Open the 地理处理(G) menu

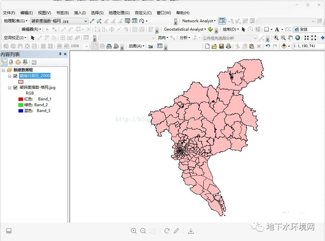coord(119,13)
